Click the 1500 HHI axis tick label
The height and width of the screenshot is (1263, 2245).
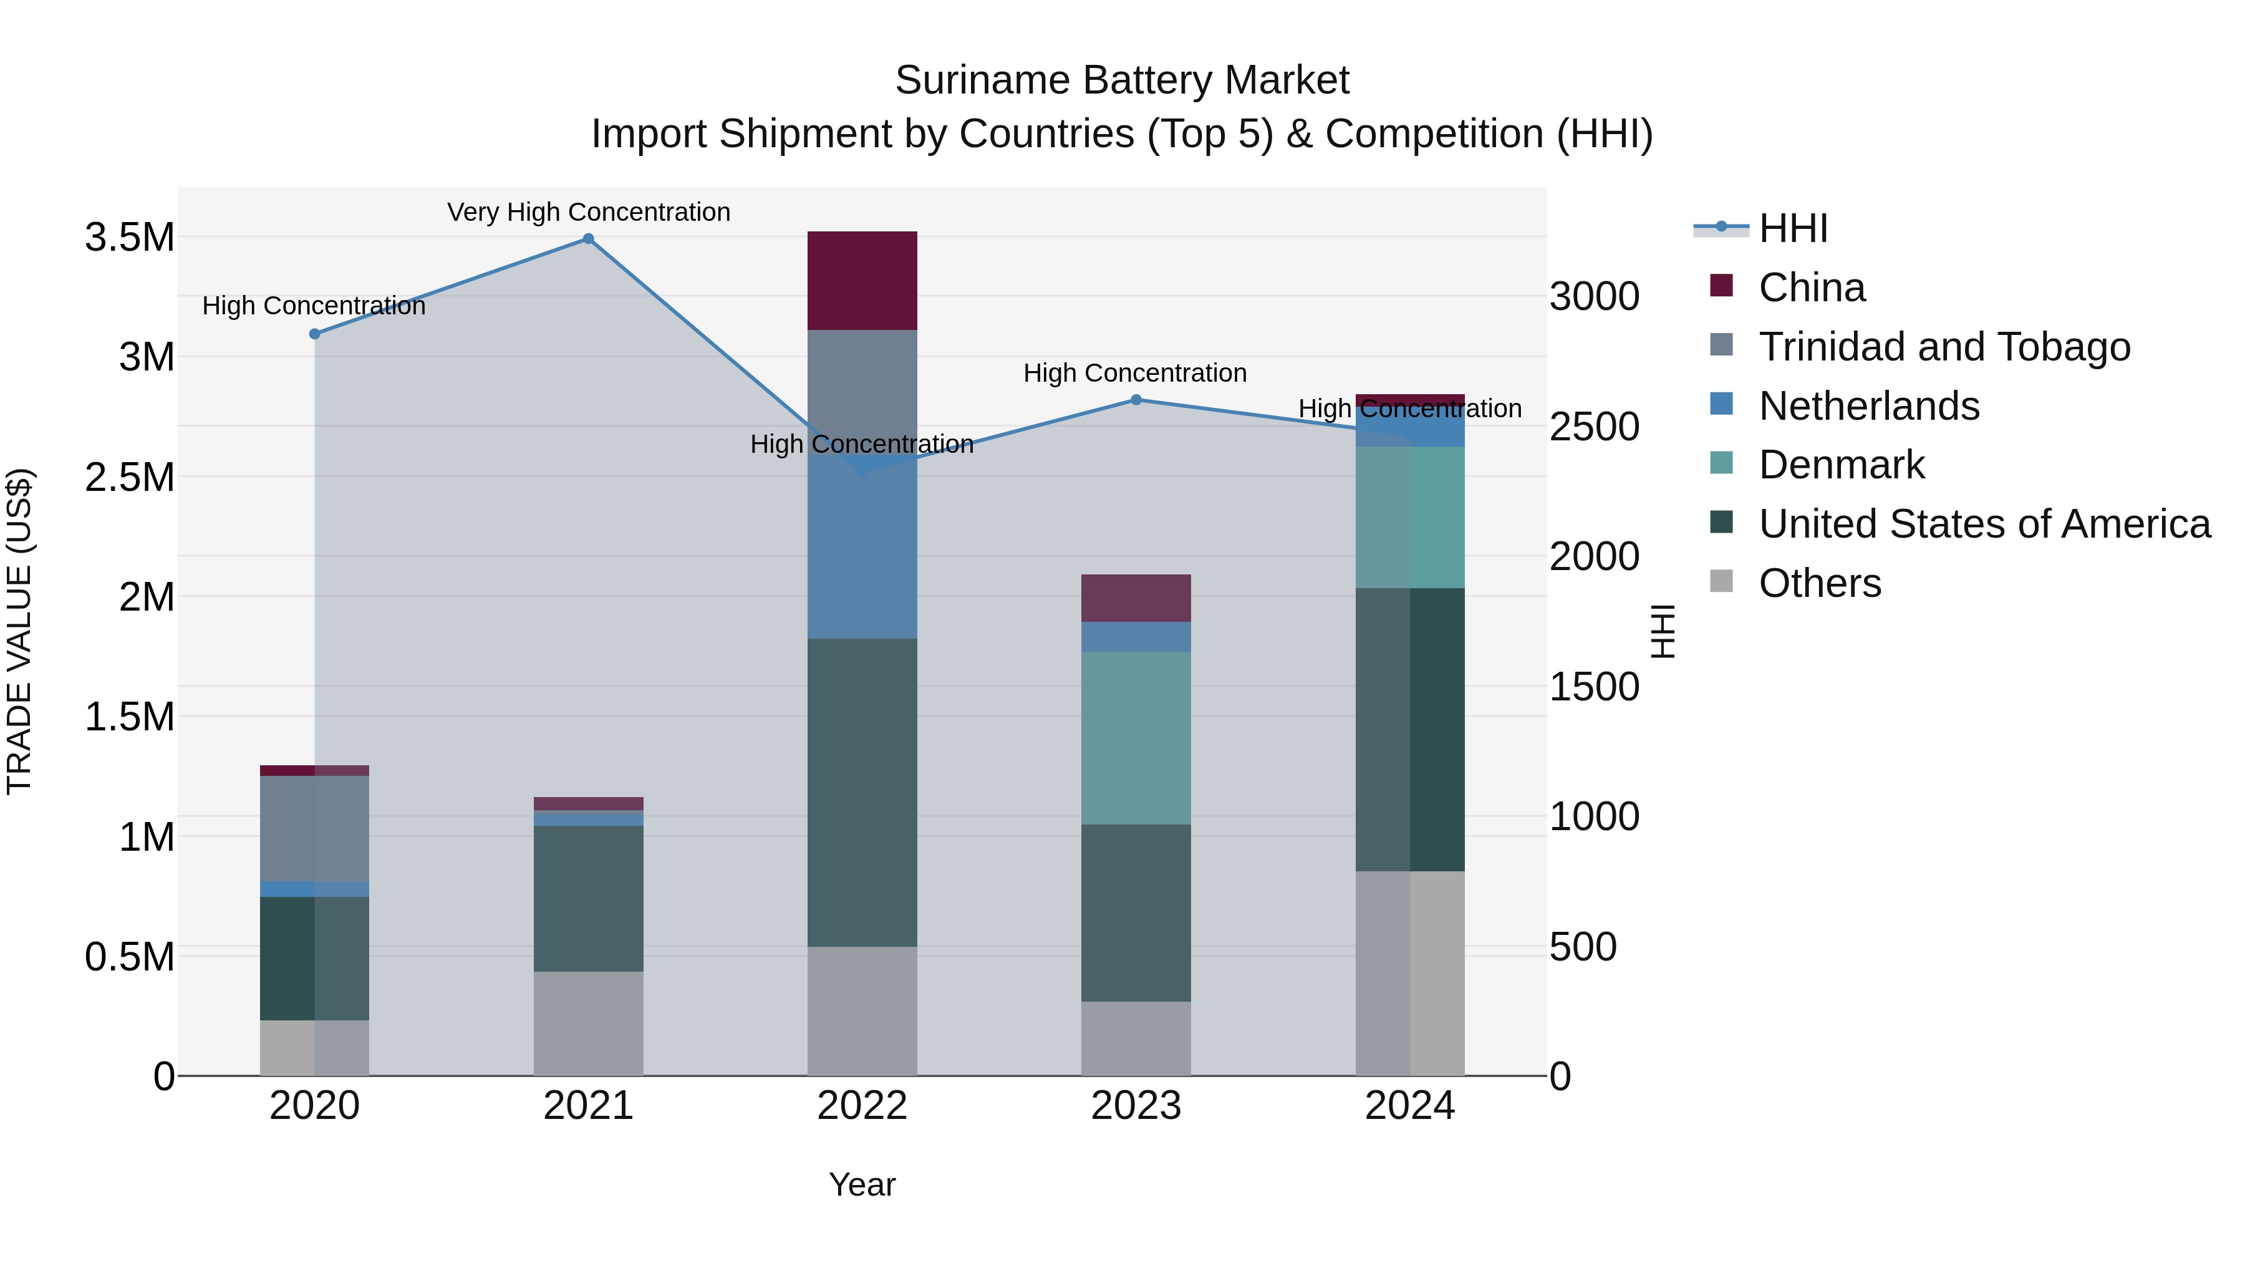pos(1595,687)
